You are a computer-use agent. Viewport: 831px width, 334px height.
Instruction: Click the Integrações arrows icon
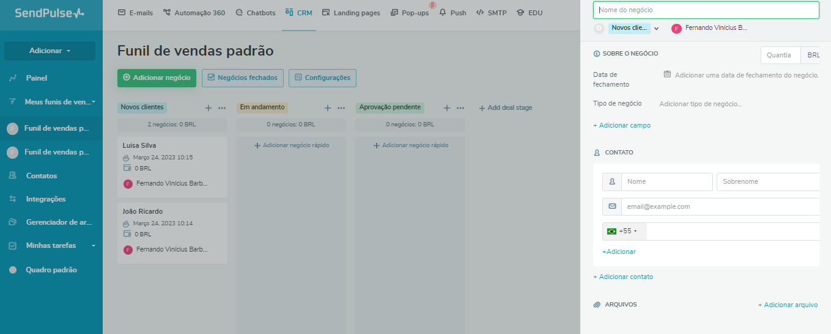13,199
